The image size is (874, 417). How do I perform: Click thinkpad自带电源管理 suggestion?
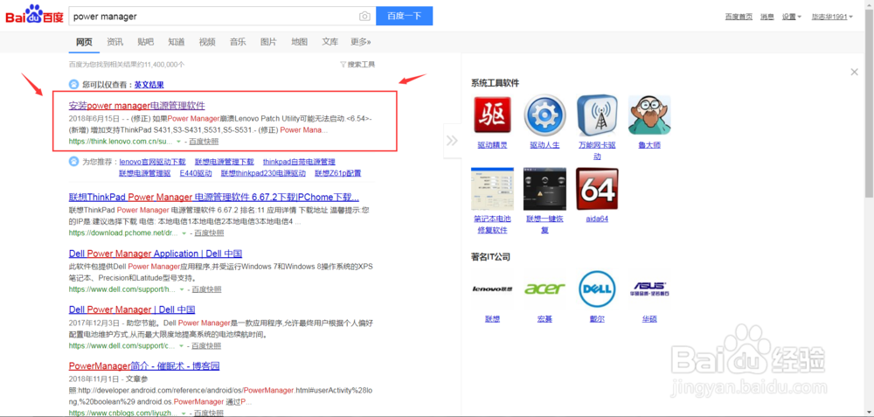(299, 162)
